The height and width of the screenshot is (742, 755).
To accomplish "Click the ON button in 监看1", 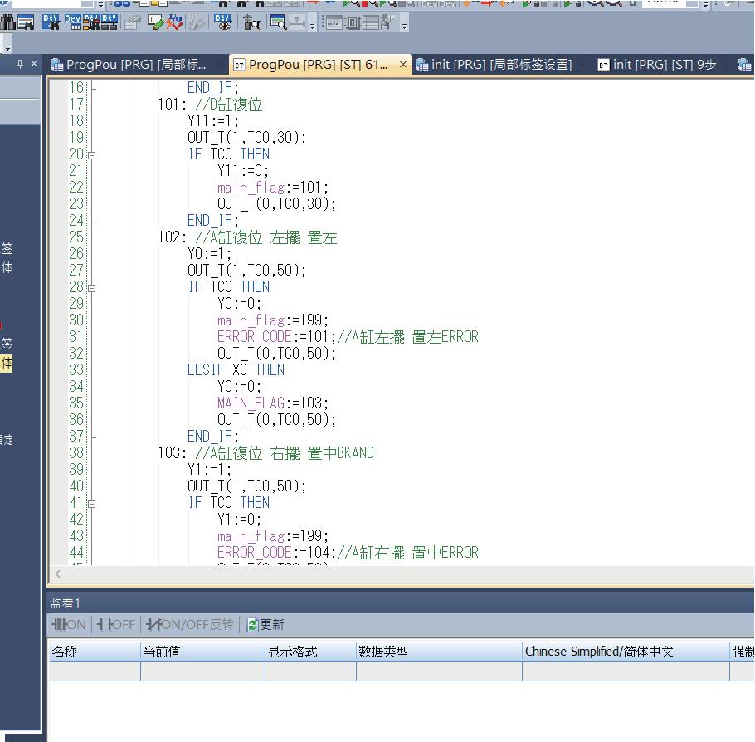I will point(69,624).
